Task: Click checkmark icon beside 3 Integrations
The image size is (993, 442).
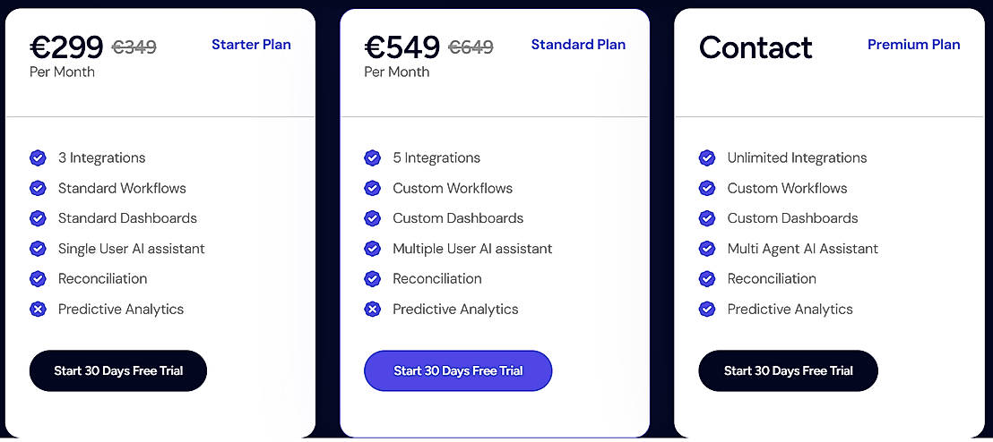Action: [x=38, y=158]
